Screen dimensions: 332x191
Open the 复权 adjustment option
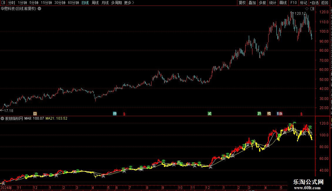tap(242, 3)
